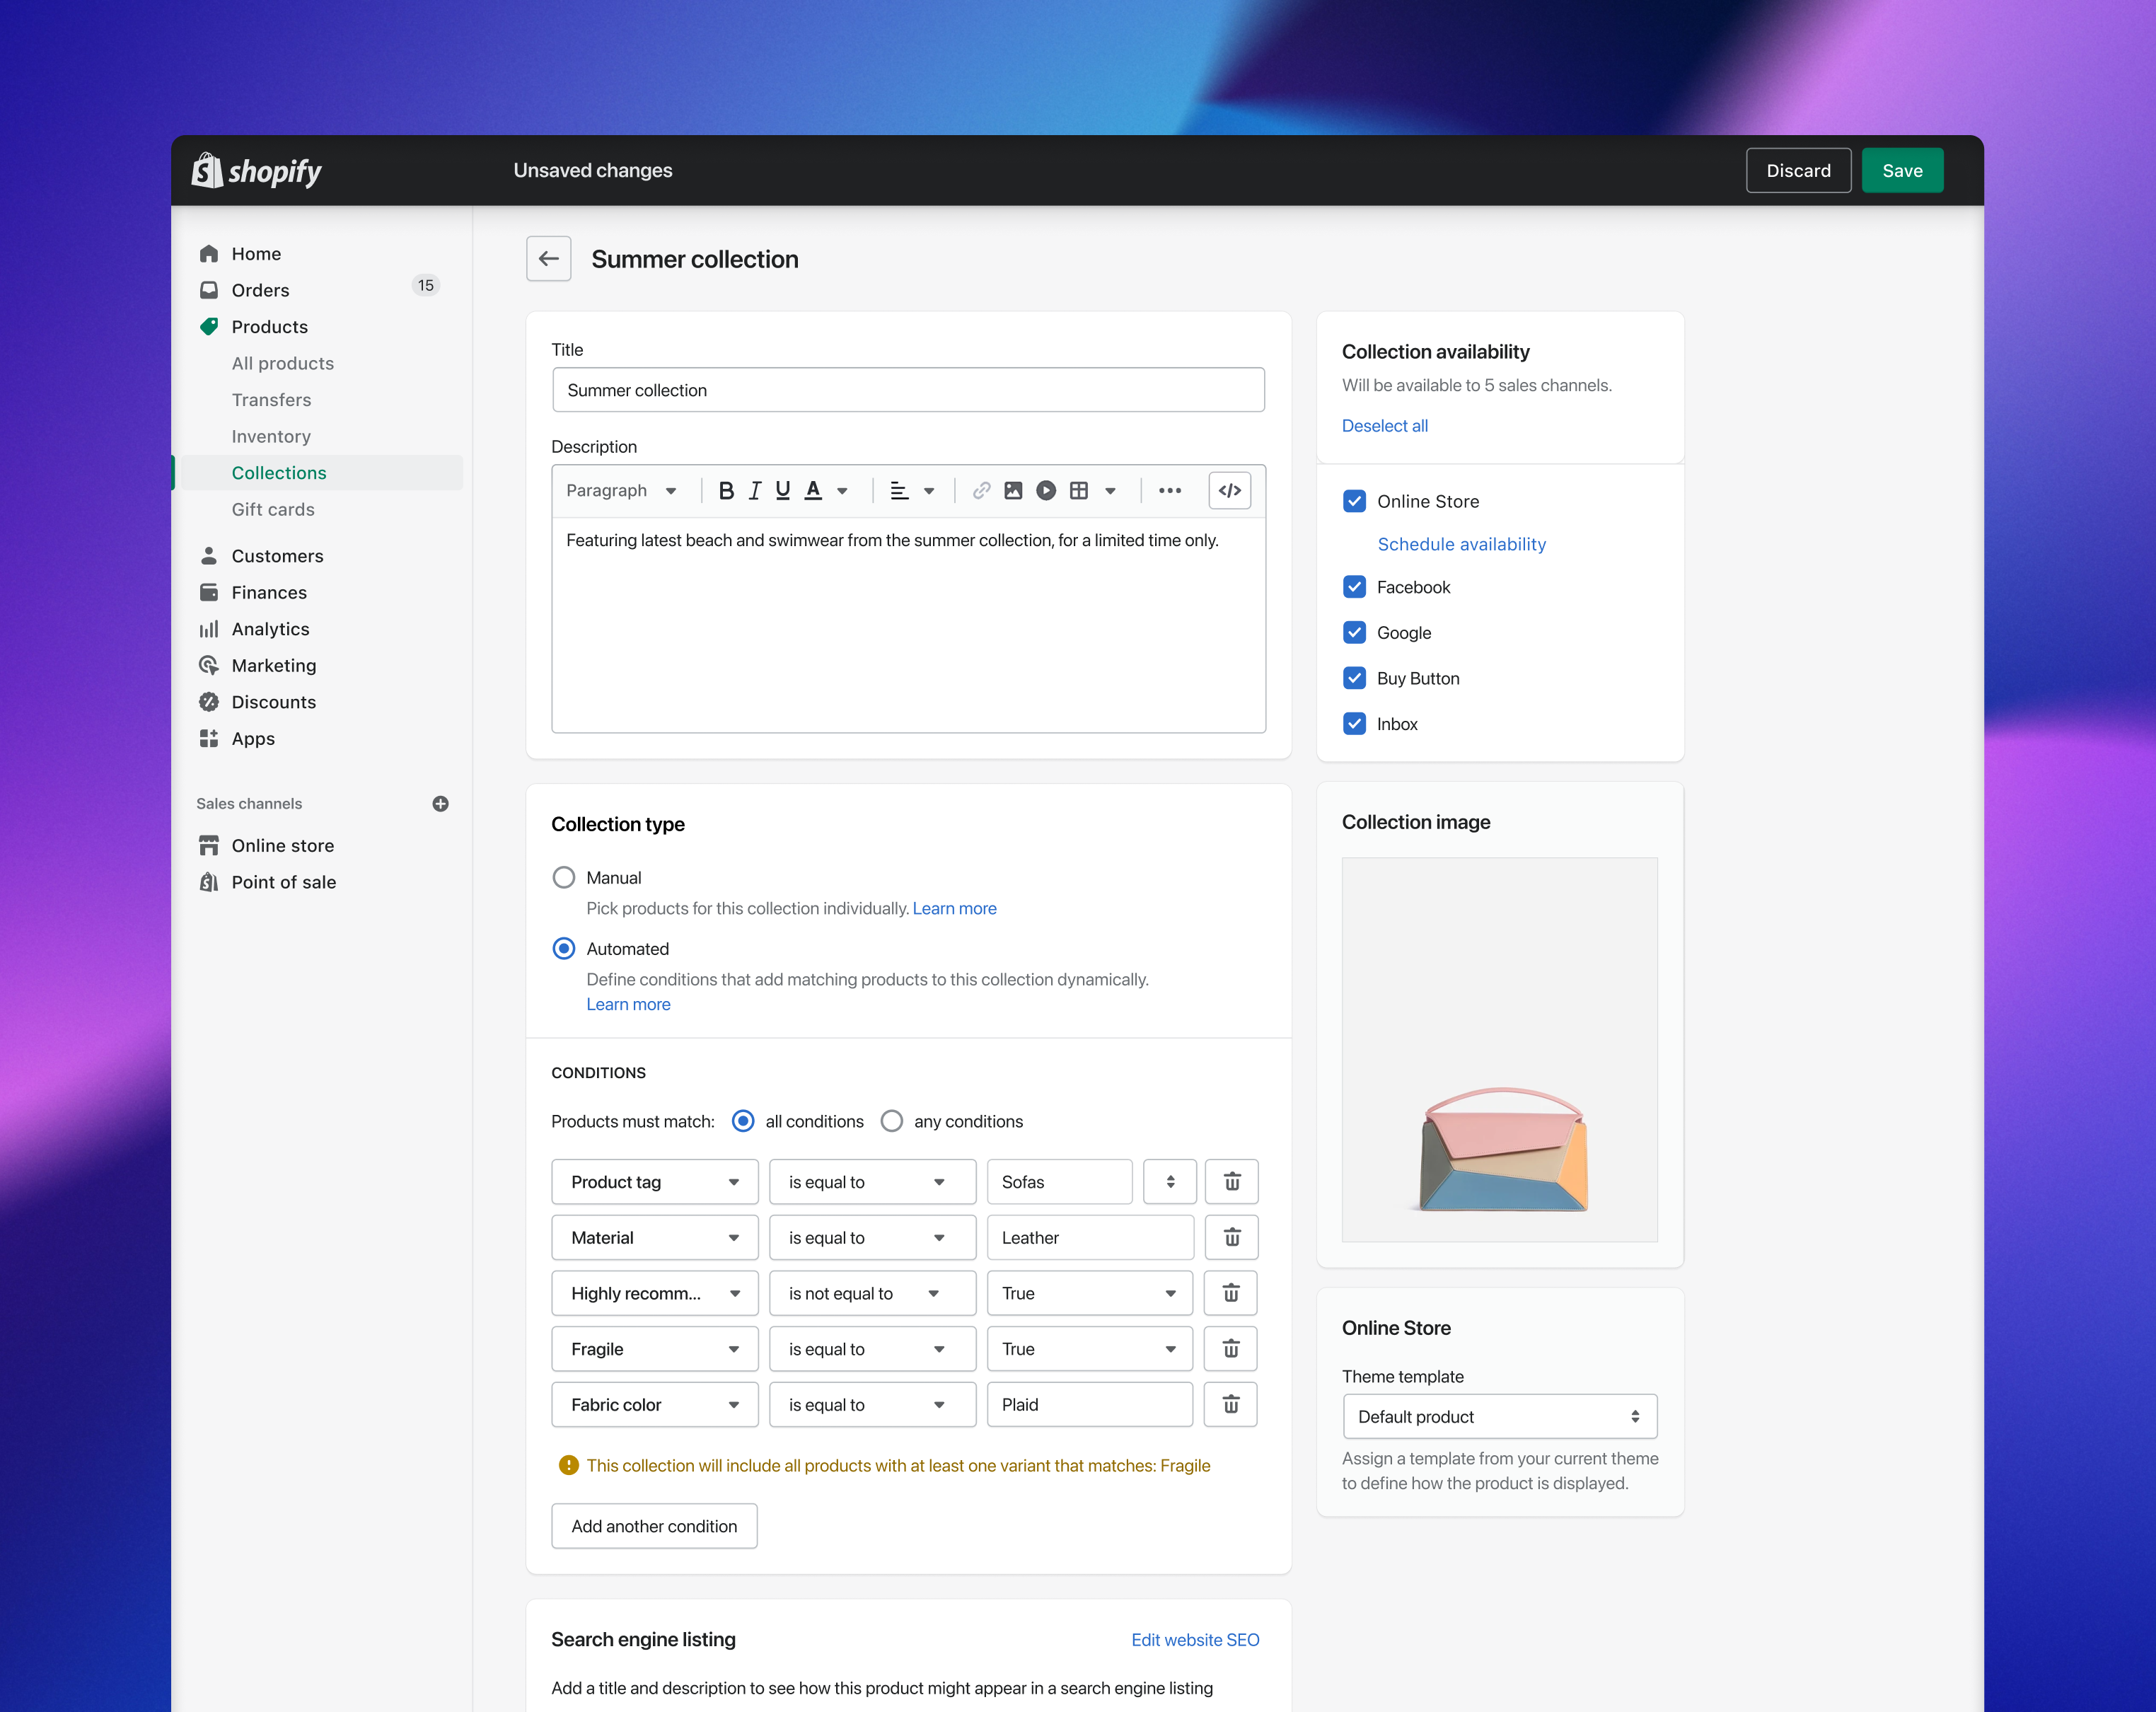The image size is (2156, 1712).
Task: Click the Leather value field
Action: coord(1090,1238)
